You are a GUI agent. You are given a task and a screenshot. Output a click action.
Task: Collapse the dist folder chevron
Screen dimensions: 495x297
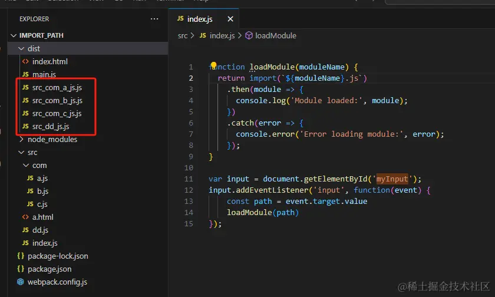pos(21,48)
